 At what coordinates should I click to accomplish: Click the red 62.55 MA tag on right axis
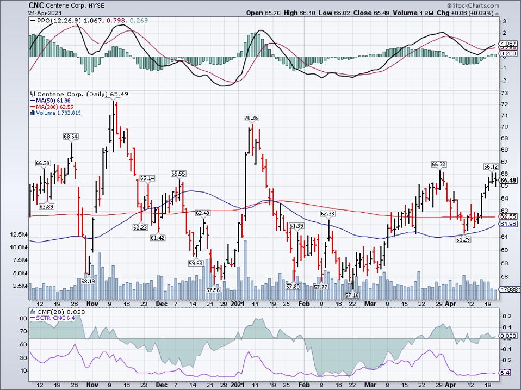[x=508, y=216]
